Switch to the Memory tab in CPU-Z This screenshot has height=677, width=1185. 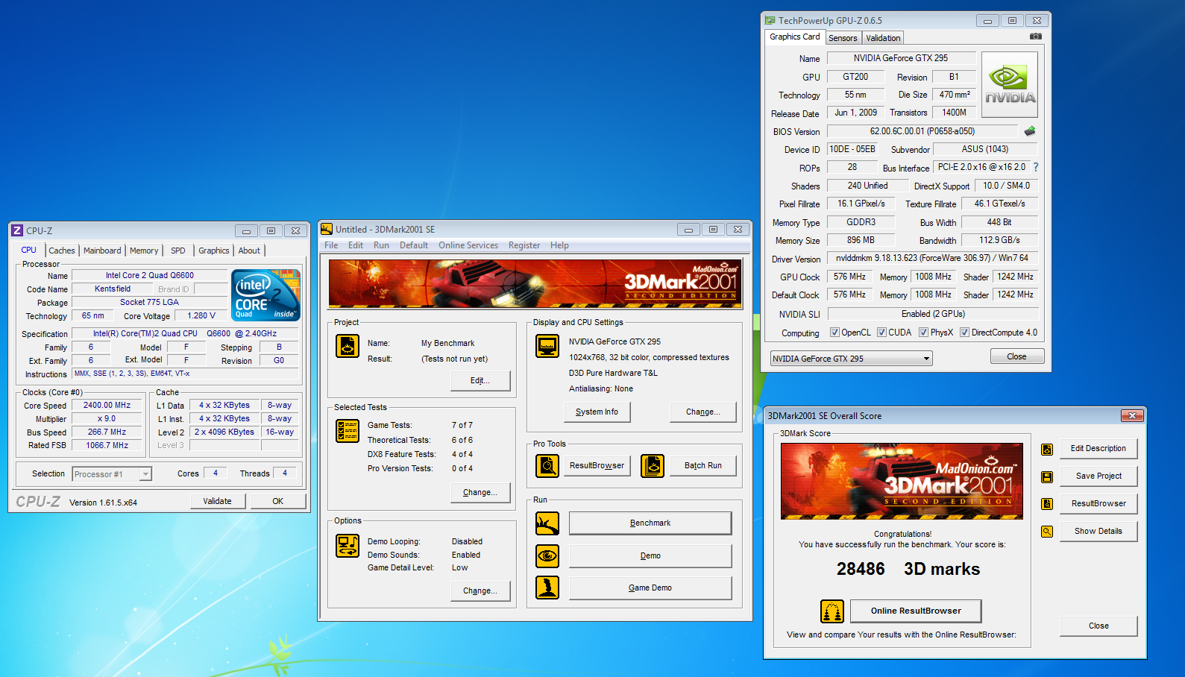tap(144, 251)
